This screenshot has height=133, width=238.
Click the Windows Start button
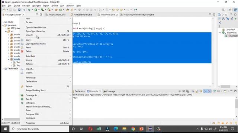[5, 129]
